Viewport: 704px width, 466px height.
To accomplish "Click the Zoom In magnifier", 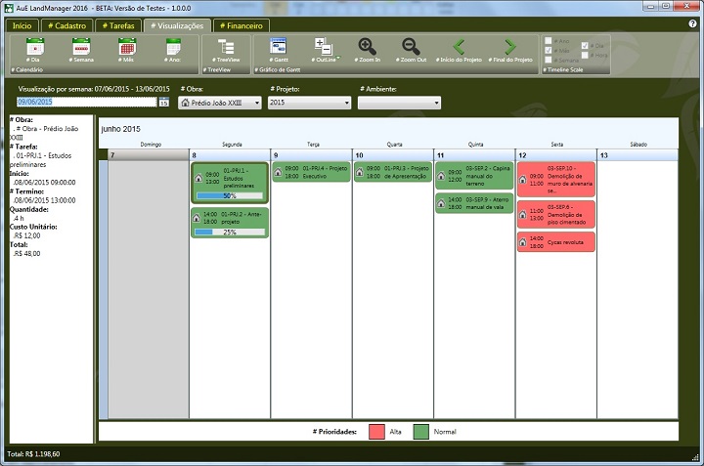I will click(368, 48).
